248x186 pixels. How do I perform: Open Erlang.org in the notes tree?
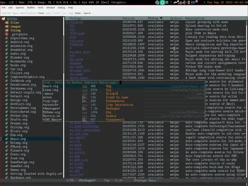19,143
